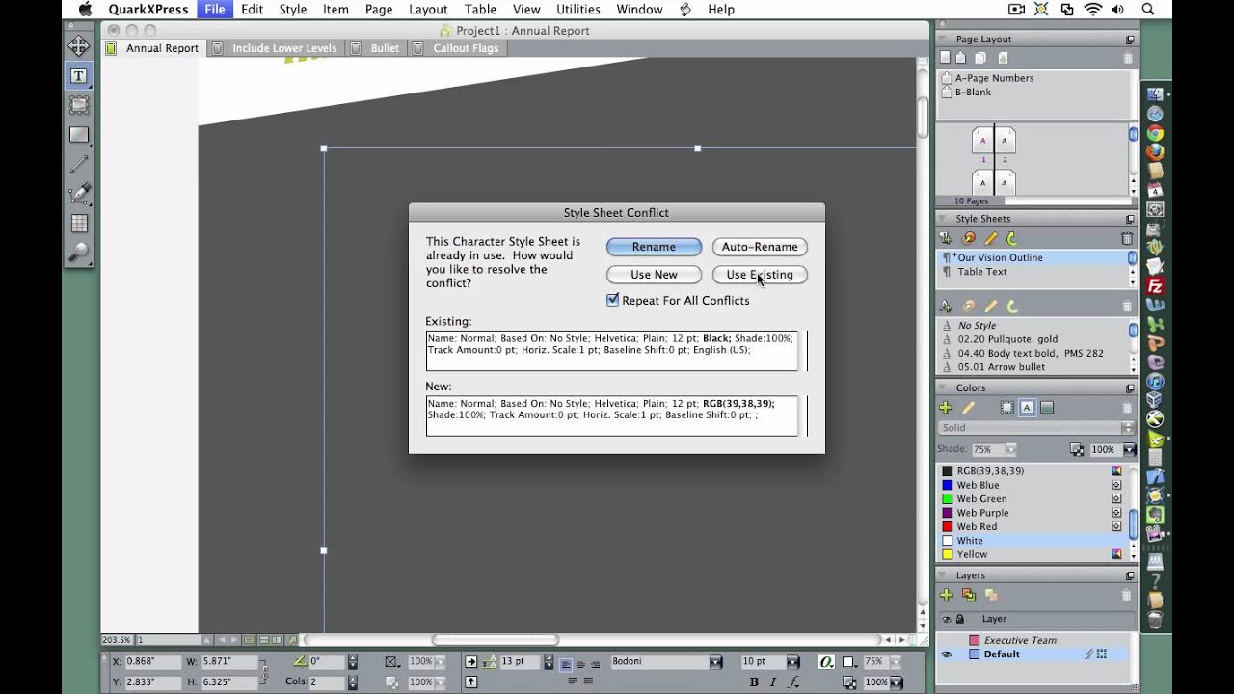
Task: Select Background Color icon in Colors panel
Action: pos(1047,408)
